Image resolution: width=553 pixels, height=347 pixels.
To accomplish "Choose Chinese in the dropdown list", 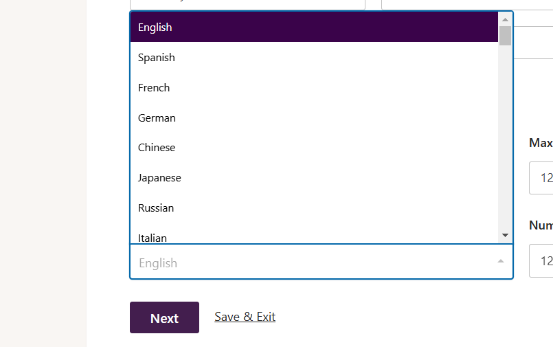I will coord(314,148).
